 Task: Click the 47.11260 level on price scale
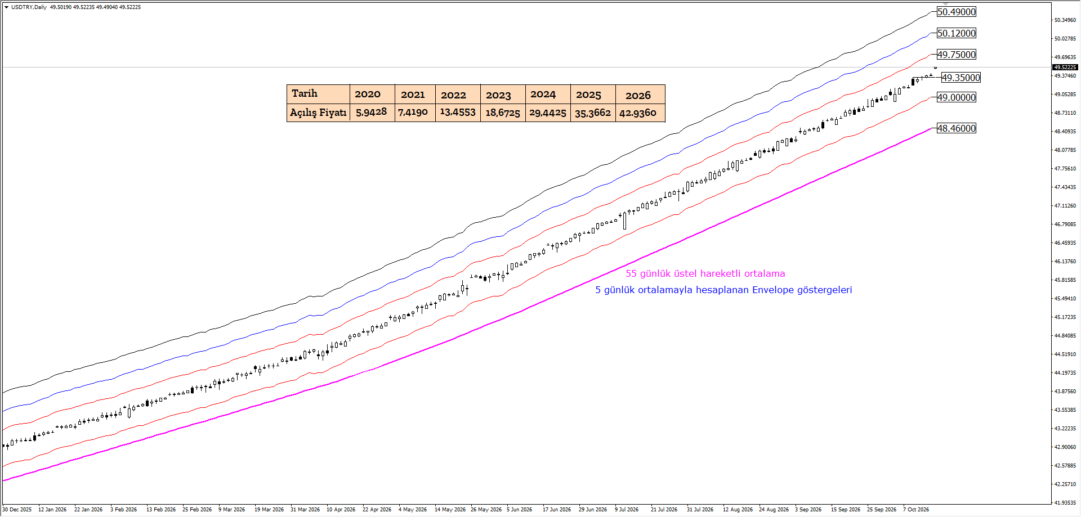[x=1065, y=206]
